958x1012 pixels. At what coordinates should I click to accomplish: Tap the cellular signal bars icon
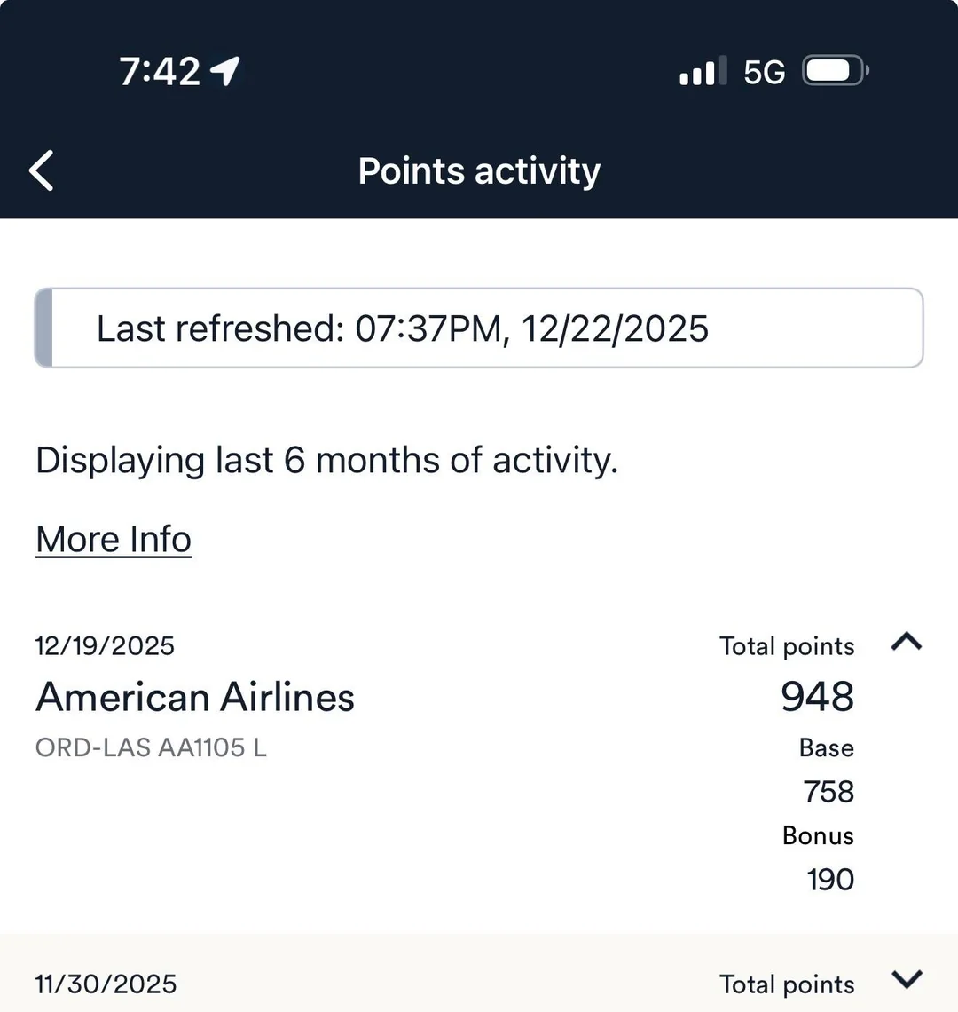pyautogui.click(x=703, y=71)
